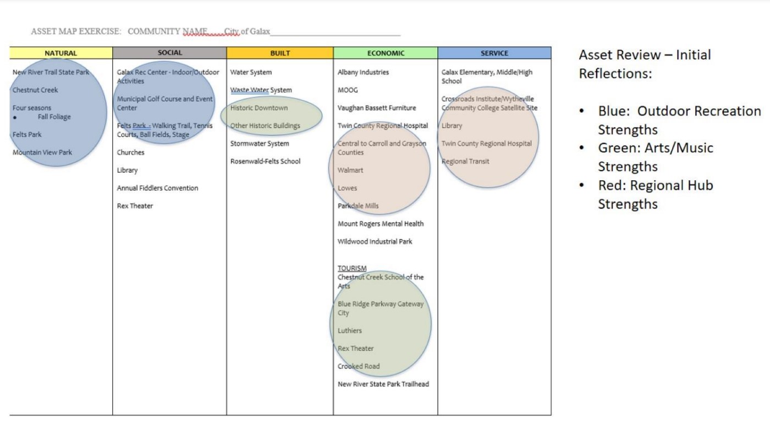Click the NATURAL column header

(61, 53)
